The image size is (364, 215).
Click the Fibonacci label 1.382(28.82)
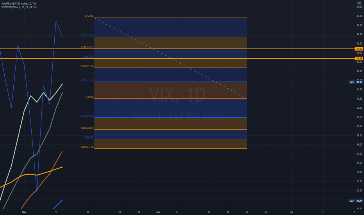87,128
